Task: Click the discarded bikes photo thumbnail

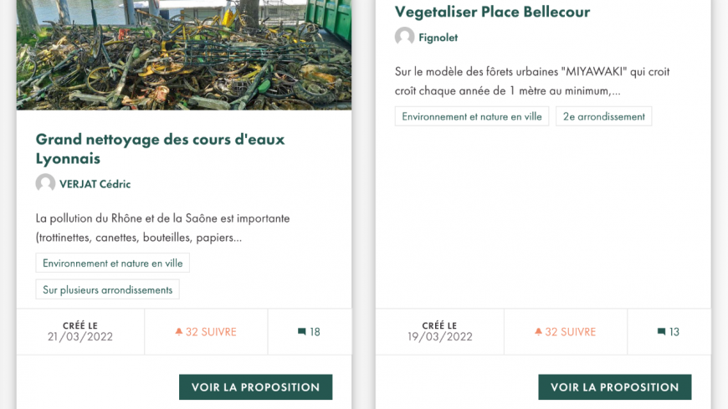Action: 184,54
